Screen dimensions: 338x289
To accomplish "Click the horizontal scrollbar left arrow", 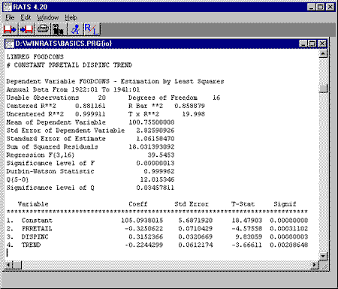I will coord(8,265).
